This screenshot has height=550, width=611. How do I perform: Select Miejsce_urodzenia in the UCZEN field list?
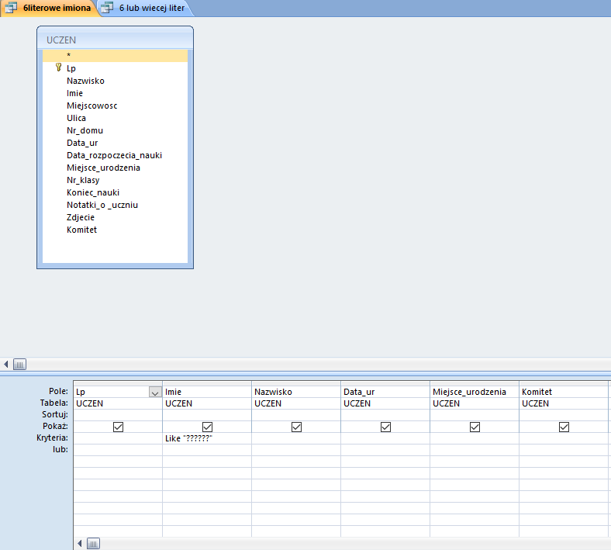click(x=103, y=168)
